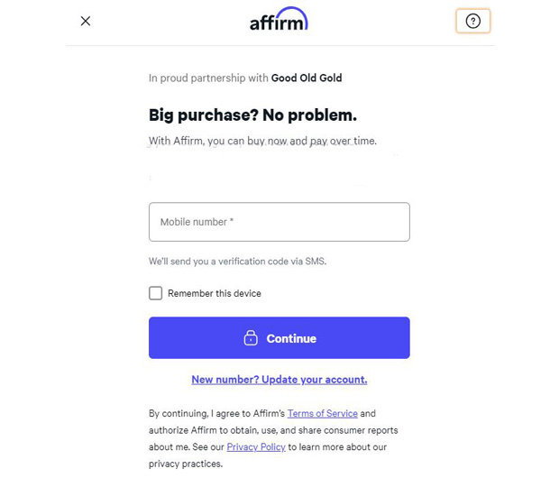Viewport: 559px width, 487px height.
Task: Click the 'By continuing, I agree' disclaimer text
Action: tap(273, 438)
